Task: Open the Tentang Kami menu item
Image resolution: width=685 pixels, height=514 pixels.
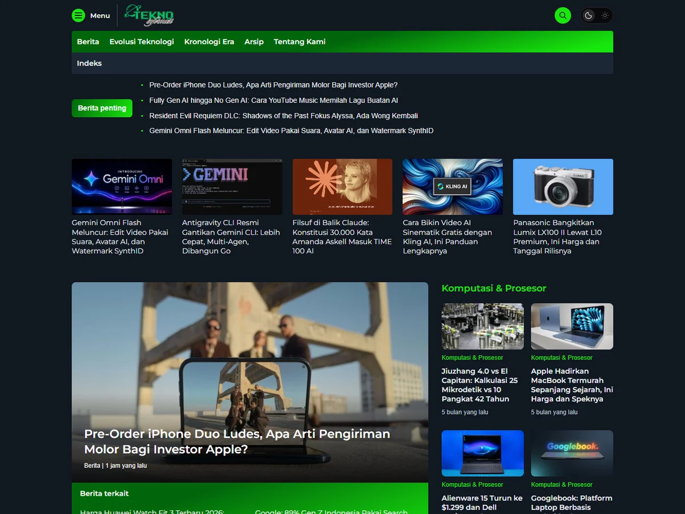Action: (300, 42)
